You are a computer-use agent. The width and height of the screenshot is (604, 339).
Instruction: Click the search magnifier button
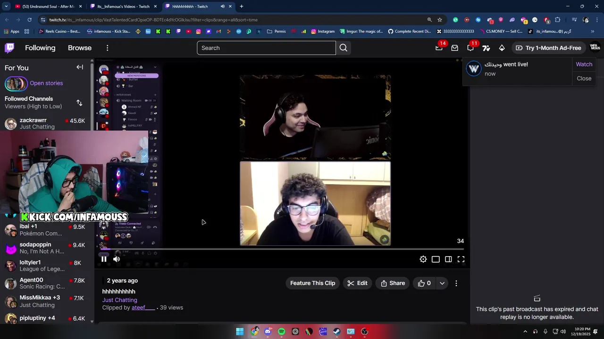click(343, 48)
